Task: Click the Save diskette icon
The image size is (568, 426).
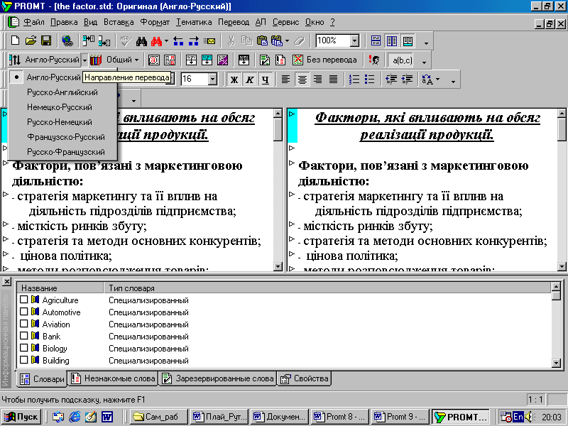Action: (x=46, y=40)
